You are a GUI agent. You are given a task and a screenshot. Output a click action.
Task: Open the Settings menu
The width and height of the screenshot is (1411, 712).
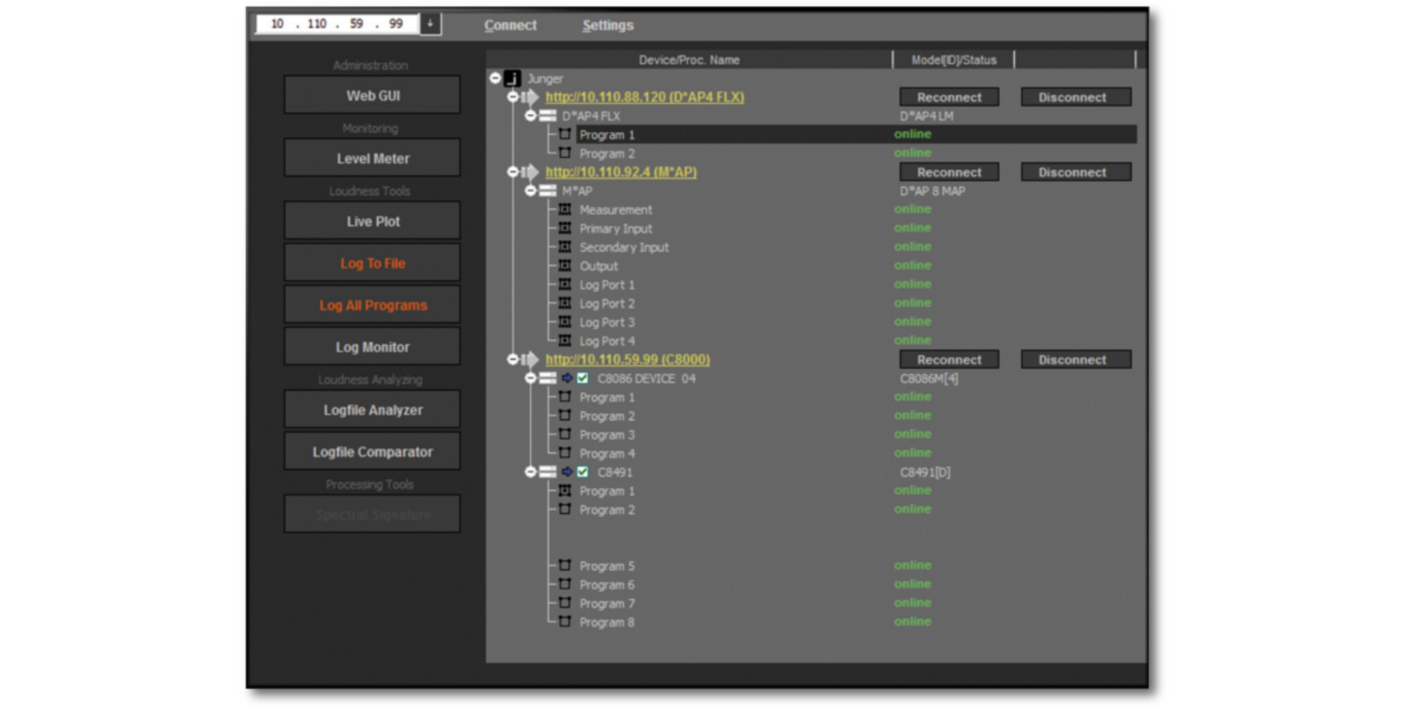point(607,25)
